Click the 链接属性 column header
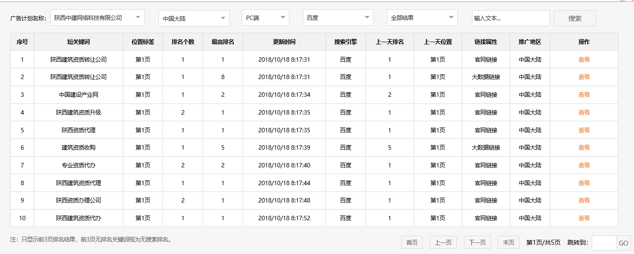The width and height of the screenshot is (634, 254). 486,42
